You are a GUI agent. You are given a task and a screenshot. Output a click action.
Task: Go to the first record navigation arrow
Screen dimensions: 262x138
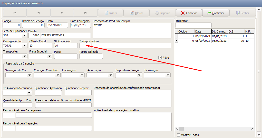pos(15,13)
